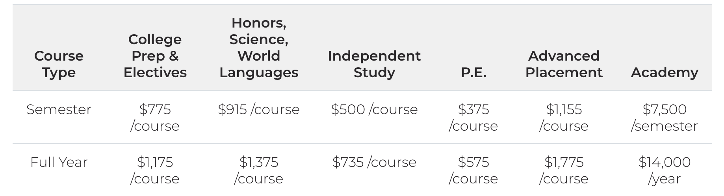724x196 pixels.
Task: Select the $375 /course P.E. price
Action: (x=473, y=117)
